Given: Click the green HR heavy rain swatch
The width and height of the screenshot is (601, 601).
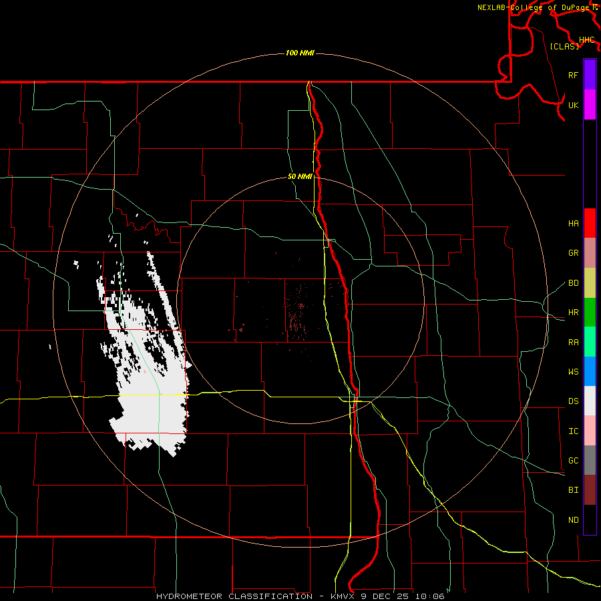Looking at the screenshot, I should click(x=590, y=313).
